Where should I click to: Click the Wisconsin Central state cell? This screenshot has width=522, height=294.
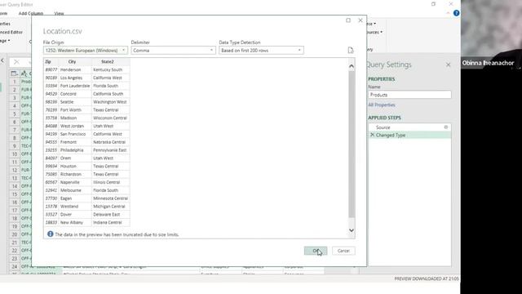pyautogui.click(x=111, y=118)
